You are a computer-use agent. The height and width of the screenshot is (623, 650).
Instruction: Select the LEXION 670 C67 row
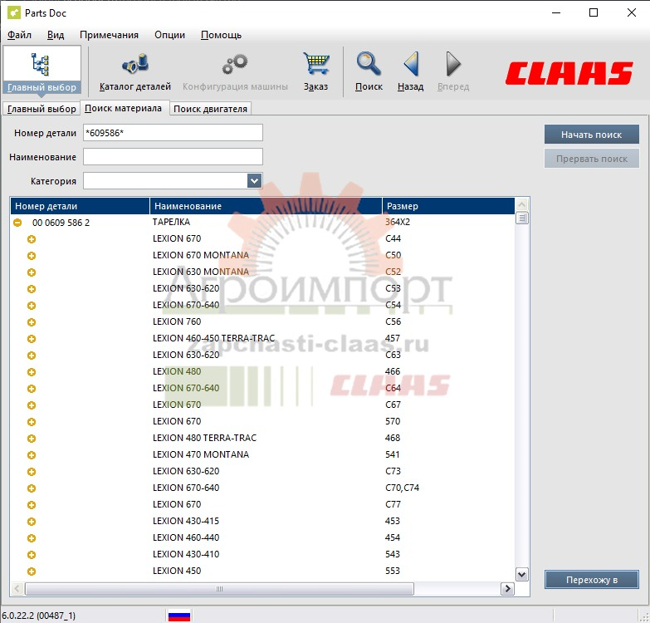click(262, 405)
